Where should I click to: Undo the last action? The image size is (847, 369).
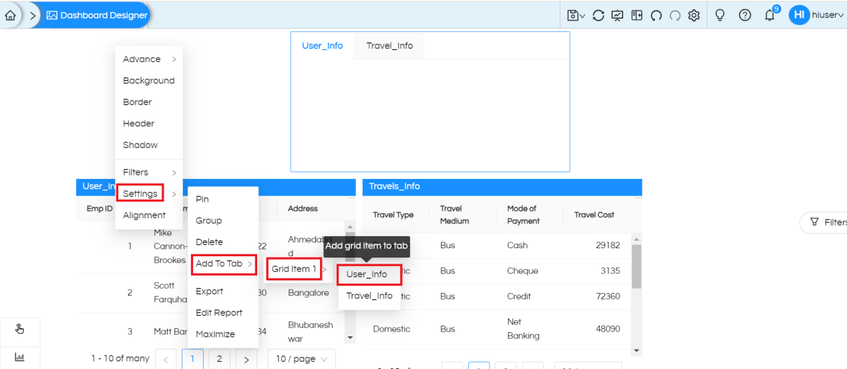[656, 15]
